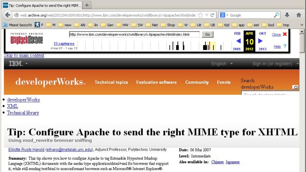Open the 'F' bookmark with the blue icon
Screen dimensions: 306x172
pos(39,25)
